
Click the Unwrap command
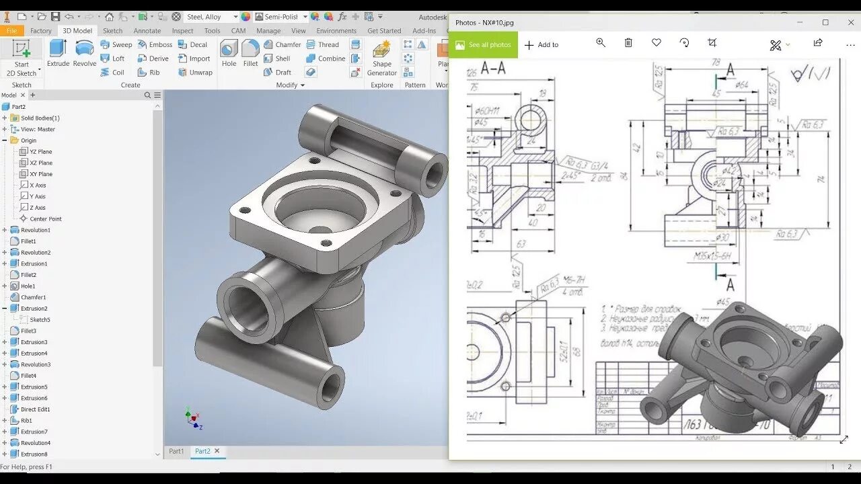point(195,73)
